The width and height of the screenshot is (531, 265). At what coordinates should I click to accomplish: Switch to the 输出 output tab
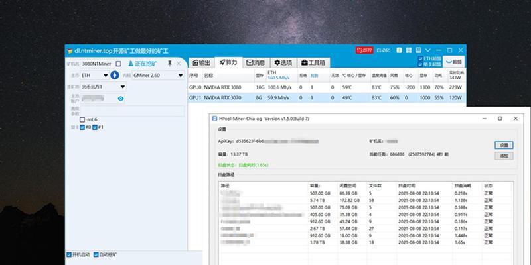pyautogui.click(x=202, y=62)
